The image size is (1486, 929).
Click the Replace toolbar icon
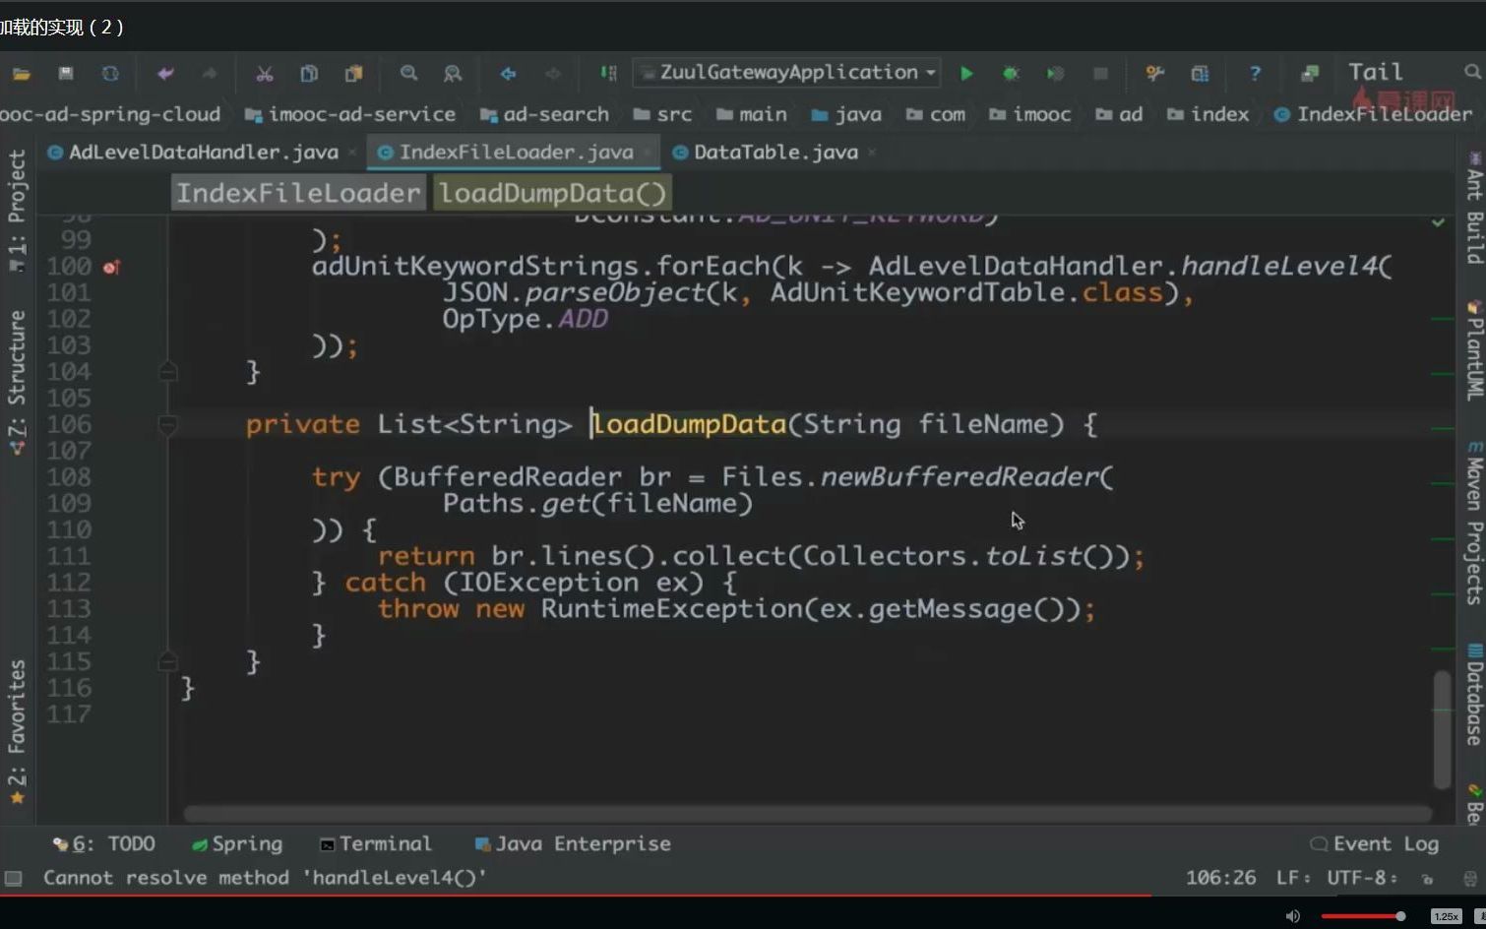coord(453,74)
